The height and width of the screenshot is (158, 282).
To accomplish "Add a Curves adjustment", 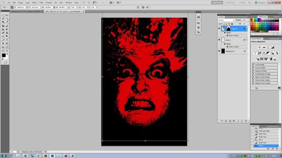I will point(268,47).
